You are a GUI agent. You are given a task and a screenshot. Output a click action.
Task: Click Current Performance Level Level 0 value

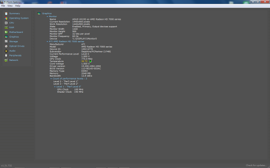coord(85,54)
